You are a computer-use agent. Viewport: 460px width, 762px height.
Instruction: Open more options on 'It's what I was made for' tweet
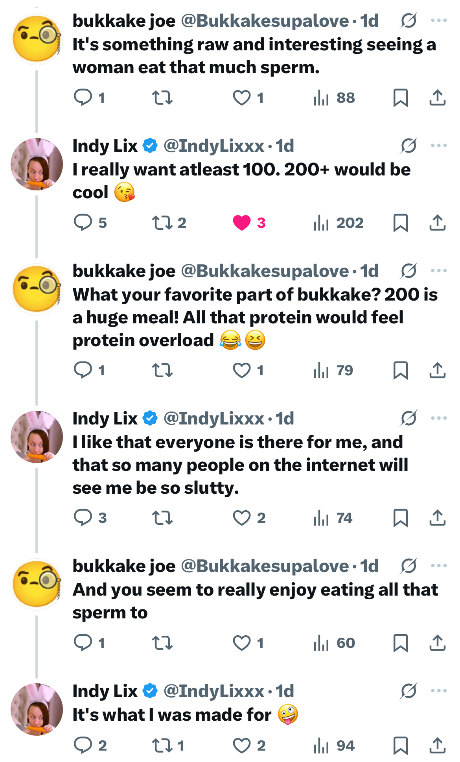[x=439, y=691]
